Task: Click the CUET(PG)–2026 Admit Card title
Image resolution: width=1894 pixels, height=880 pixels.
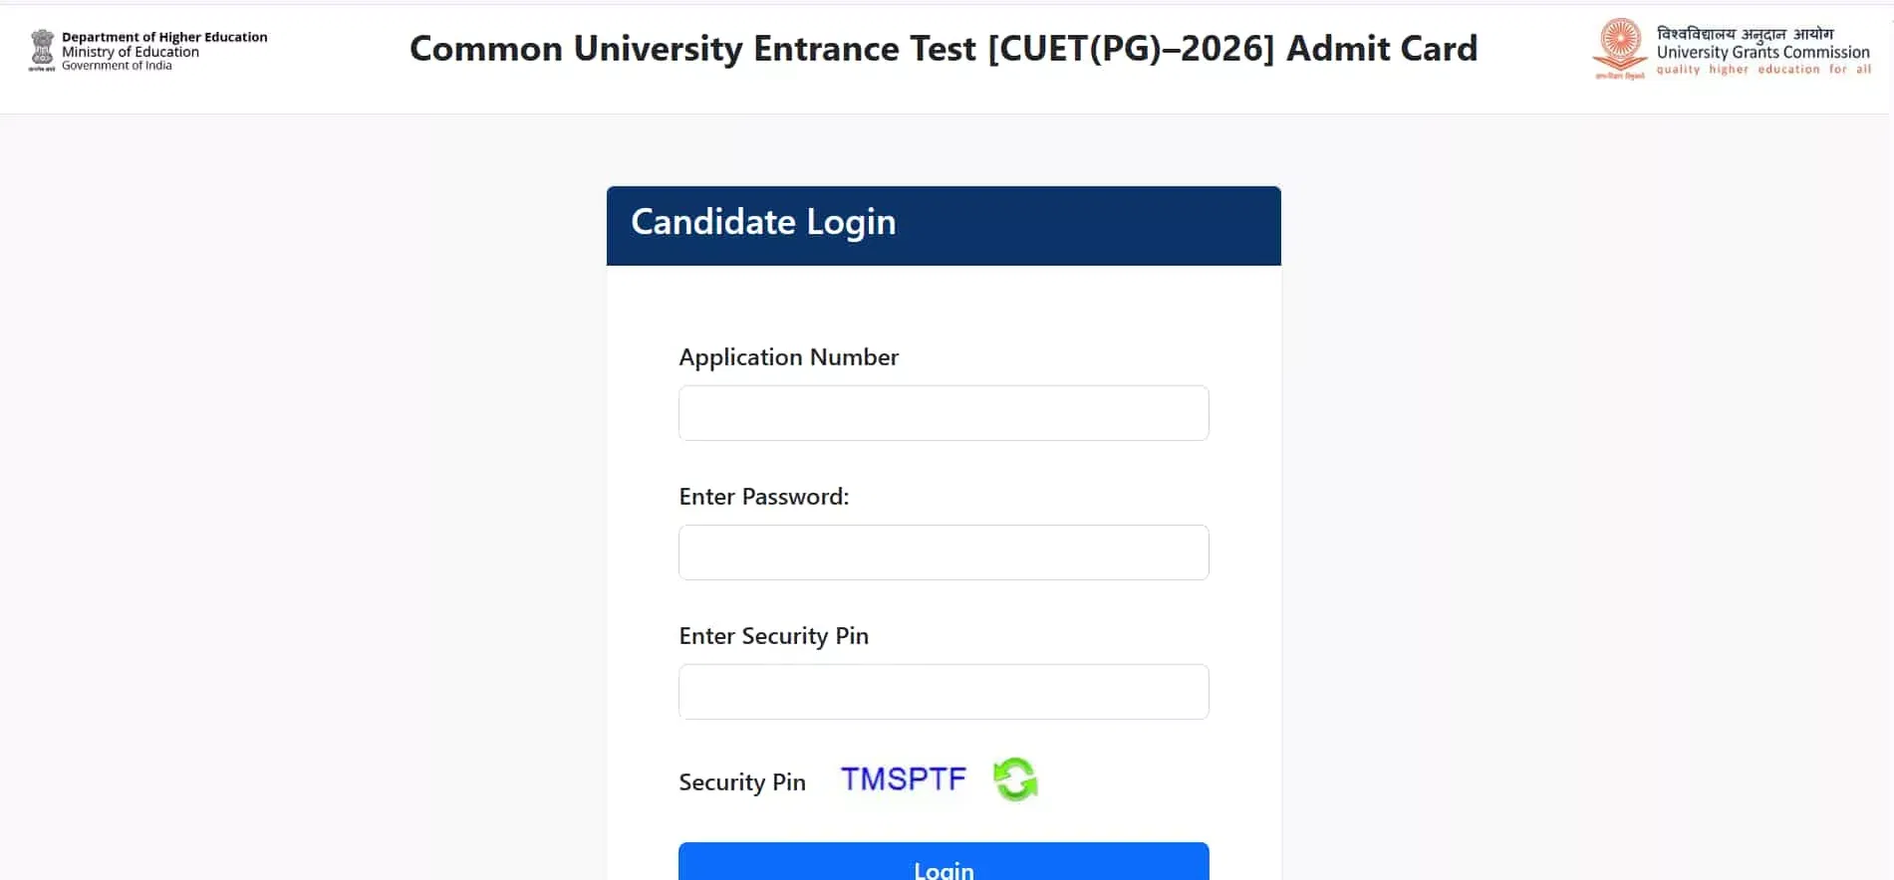Action: click(x=943, y=49)
